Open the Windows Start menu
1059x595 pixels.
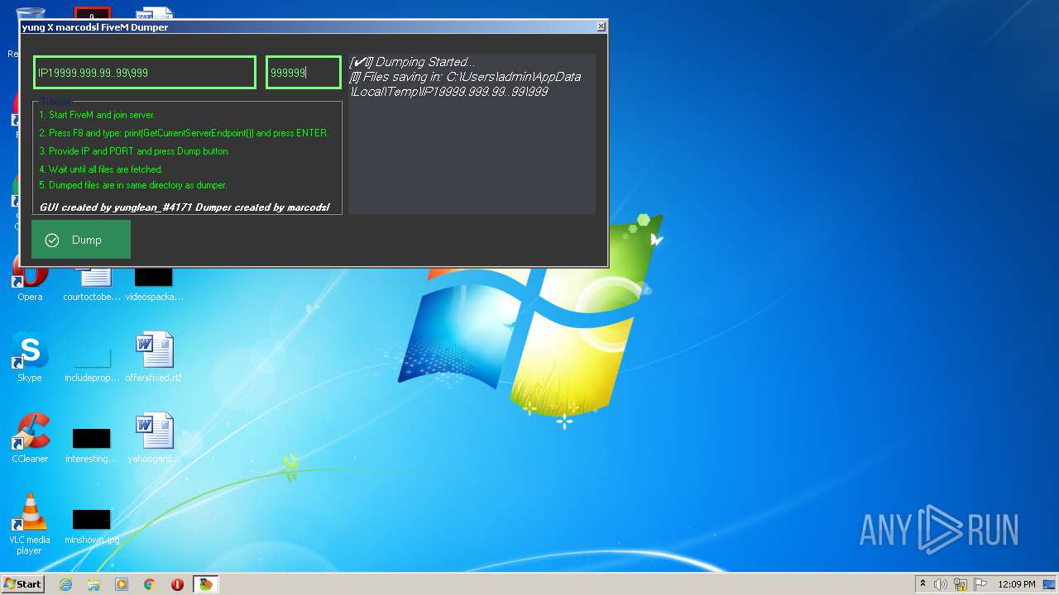pyautogui.click(x=23, y=583)
